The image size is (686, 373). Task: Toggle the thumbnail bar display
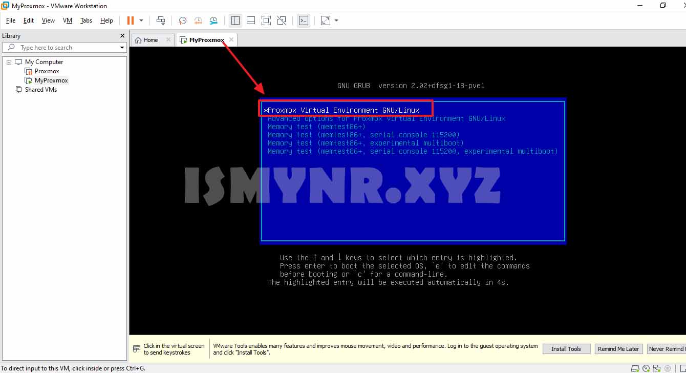coord(251,20)
